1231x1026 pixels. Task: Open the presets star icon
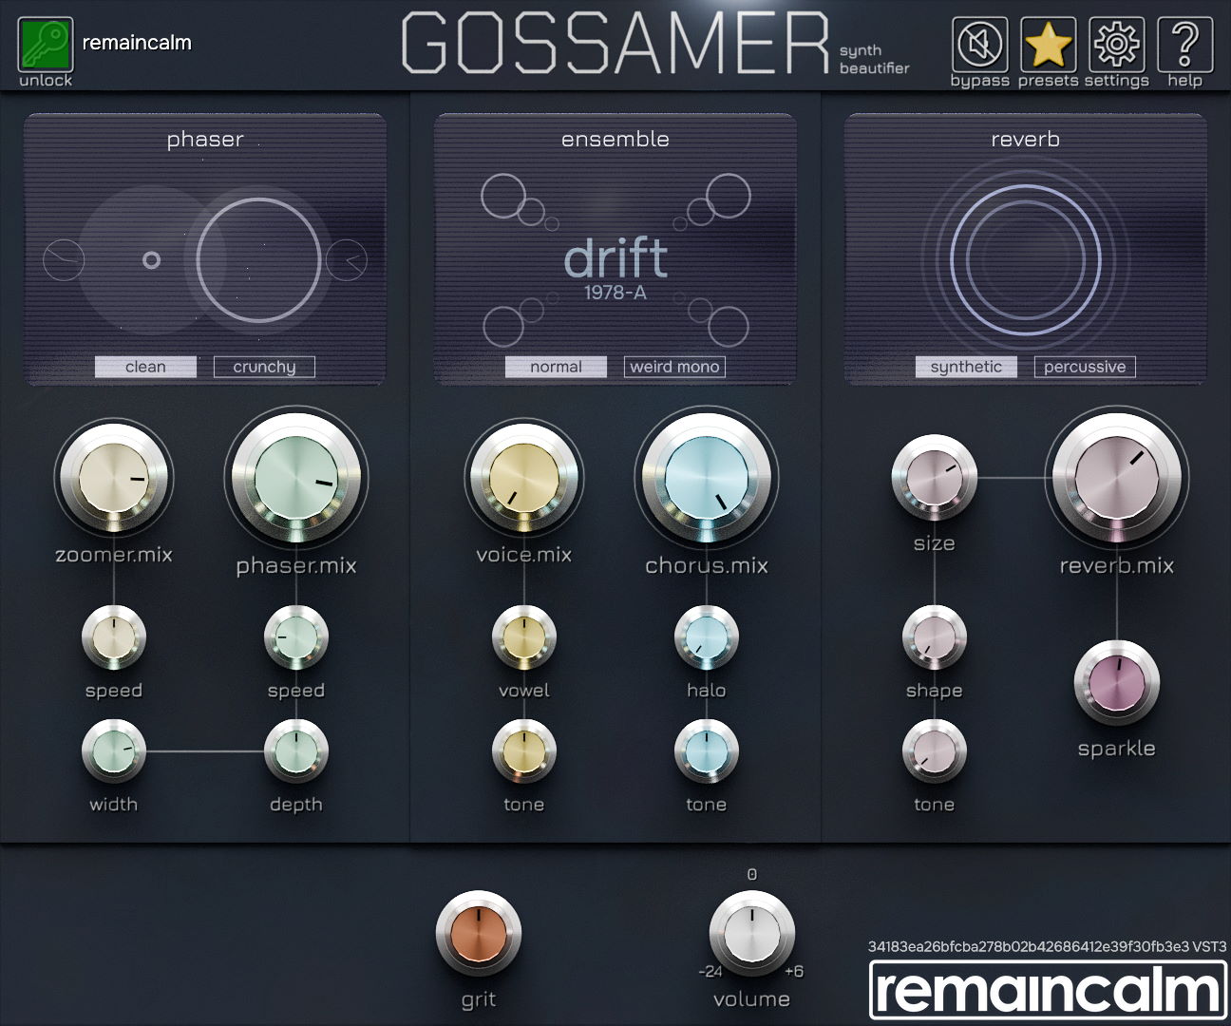point(1049,44)
